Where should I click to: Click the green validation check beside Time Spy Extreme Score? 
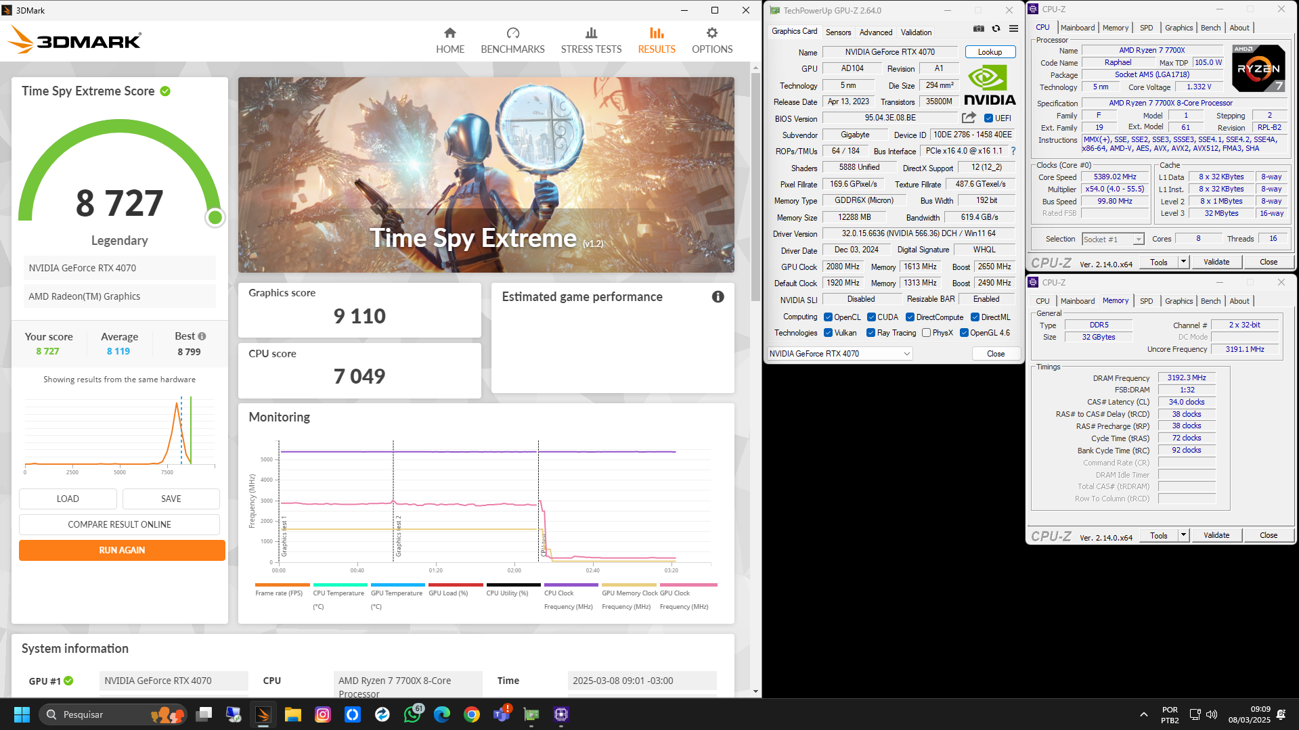click(165, 91)
